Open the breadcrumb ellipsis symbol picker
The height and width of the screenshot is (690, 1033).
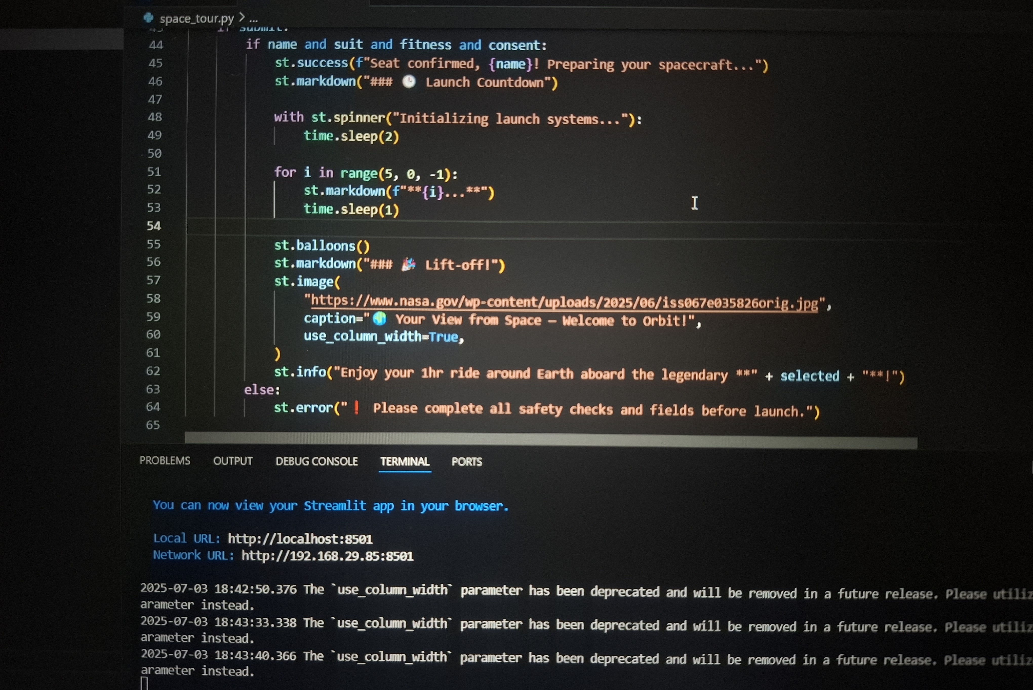tap(254, 19)
